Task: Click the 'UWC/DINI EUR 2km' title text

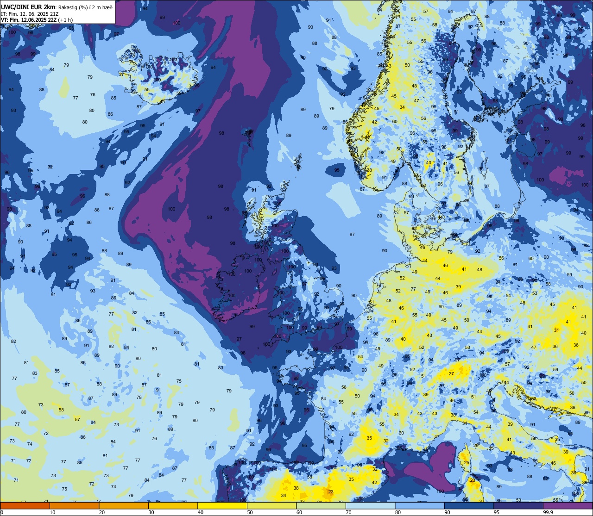Action: (27, 7)
